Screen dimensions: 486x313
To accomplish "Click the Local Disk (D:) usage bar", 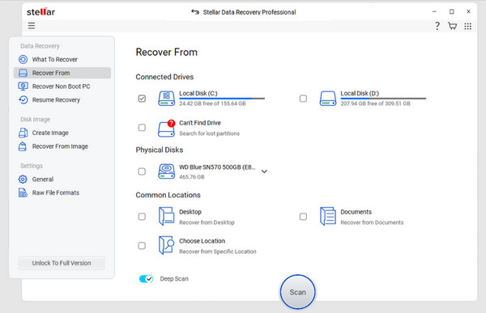I will coord(383,99).
